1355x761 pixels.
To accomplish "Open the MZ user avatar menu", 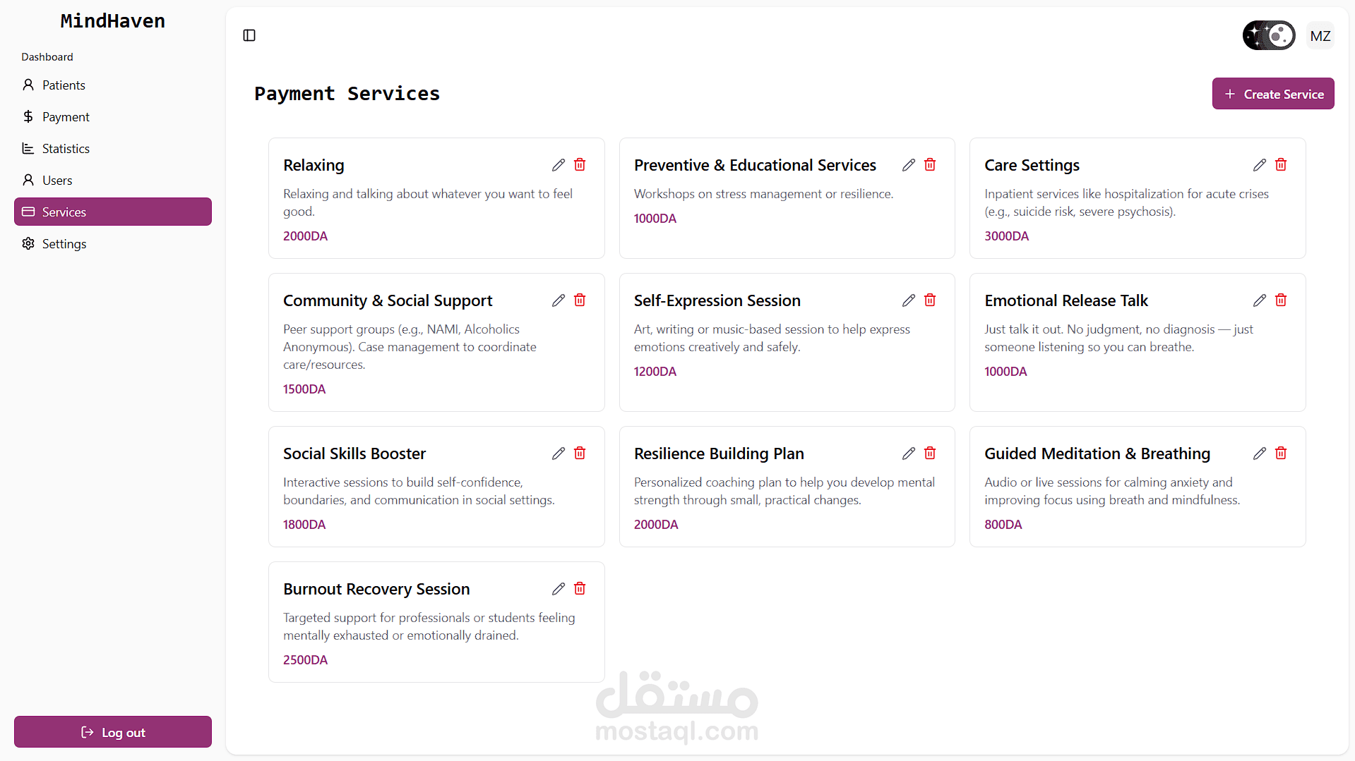I will (x=1320, y=36).
